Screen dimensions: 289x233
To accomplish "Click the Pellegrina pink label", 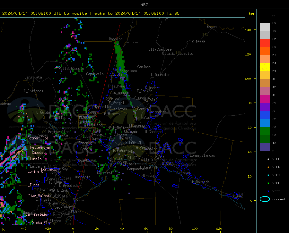I will pos(40,147).
